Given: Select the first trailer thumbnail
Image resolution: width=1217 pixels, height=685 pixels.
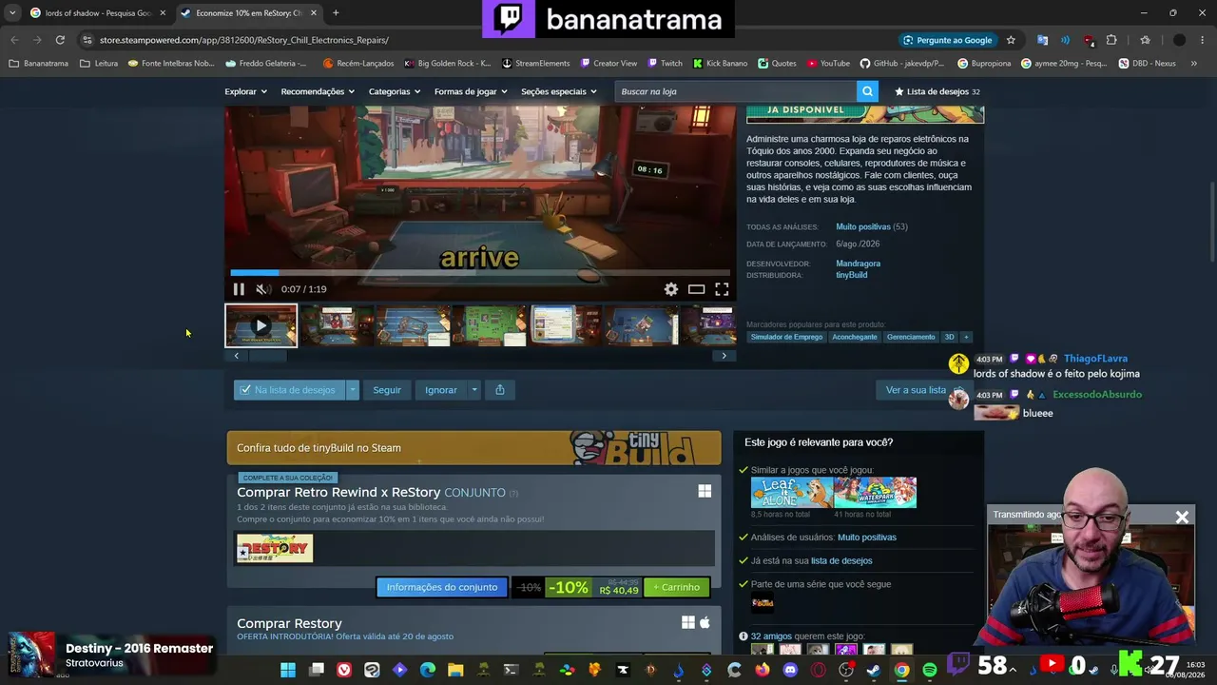Looking at the screenshot, I should pyautogui.click(x=261, y=325).
